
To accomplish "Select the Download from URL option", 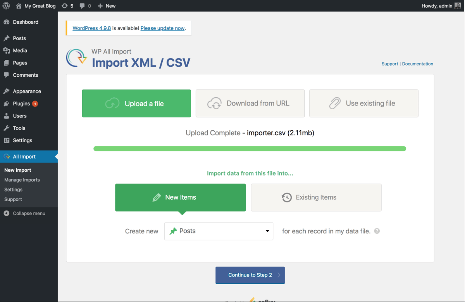I will tap(250, 103).
